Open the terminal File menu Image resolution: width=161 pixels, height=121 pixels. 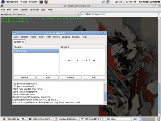click(x=3, y=10)
